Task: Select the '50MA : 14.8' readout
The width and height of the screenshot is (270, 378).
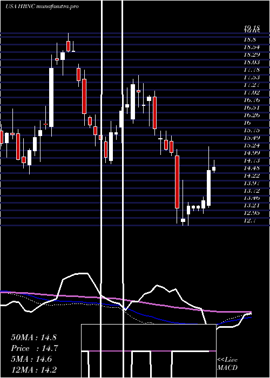Action: click(33, 337)
